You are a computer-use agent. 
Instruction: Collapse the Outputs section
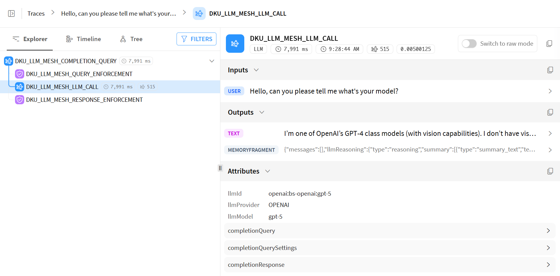tap(262, 112)
